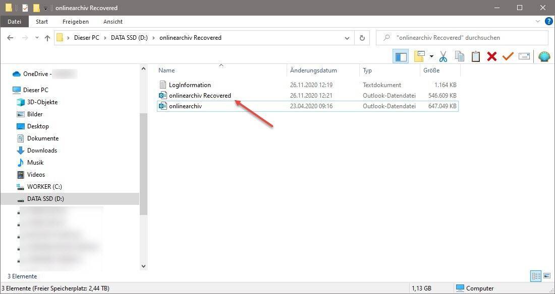This screenshot has width=555, height=294.
Task: Open the recent locations dropdown arrow
Action: pyautogui.click(x=36, y=38)
